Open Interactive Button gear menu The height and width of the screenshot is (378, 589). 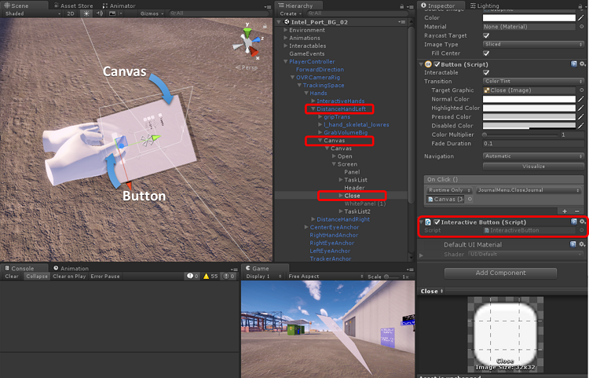(x=582, y=222)
